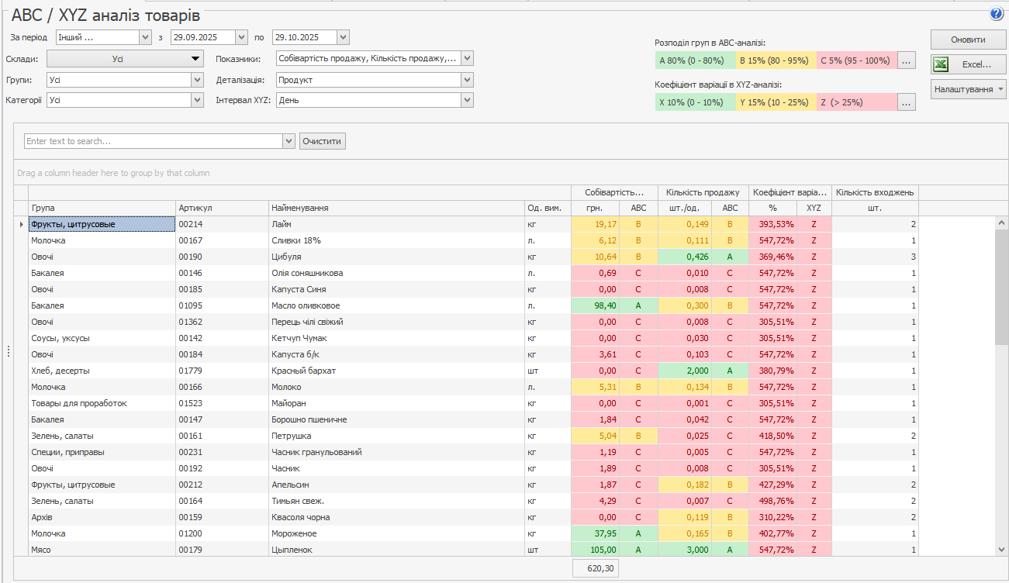Image resolution: width=1009 pixels, height=583 pixels.
Task: Open the help question mark icon
Action: 996,14
